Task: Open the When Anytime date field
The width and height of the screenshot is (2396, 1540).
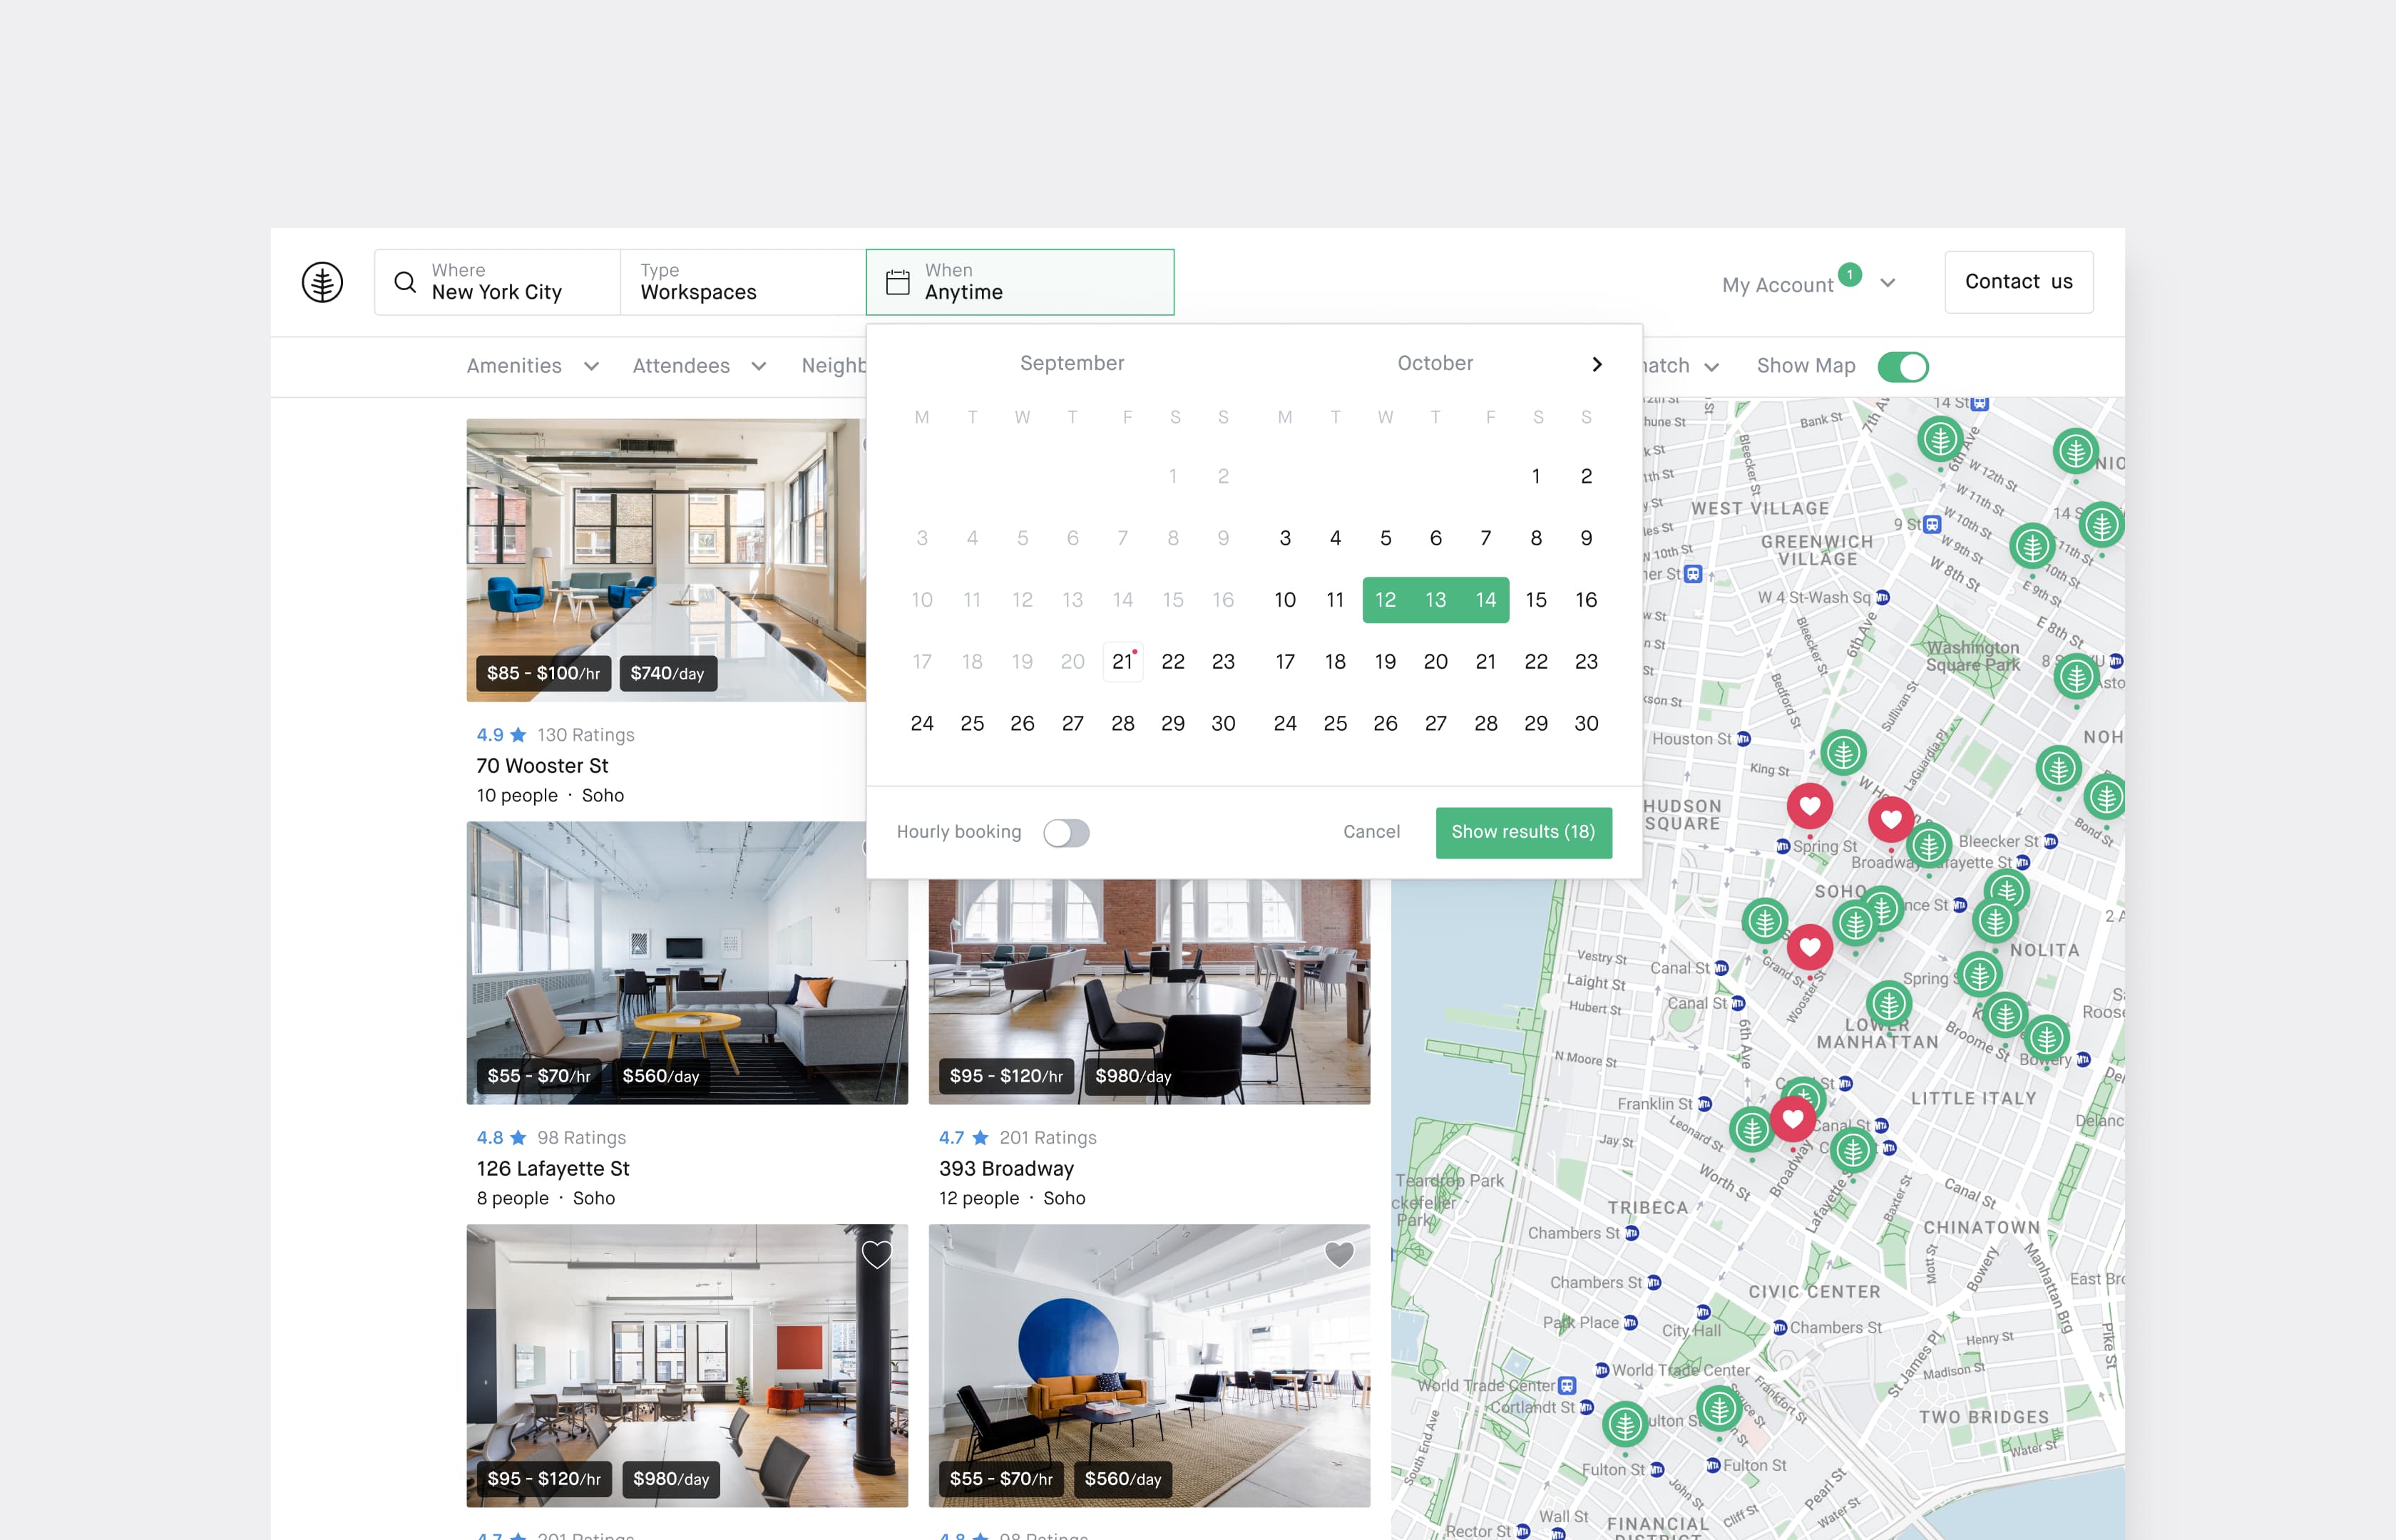Action: click(x=1020, y=282)
